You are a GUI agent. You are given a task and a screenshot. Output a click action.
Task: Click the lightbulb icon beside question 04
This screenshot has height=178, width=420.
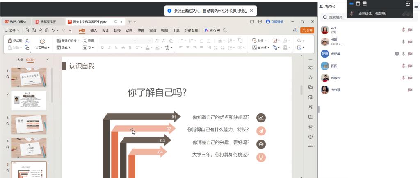pyautogui.click(x=261, y=158)
